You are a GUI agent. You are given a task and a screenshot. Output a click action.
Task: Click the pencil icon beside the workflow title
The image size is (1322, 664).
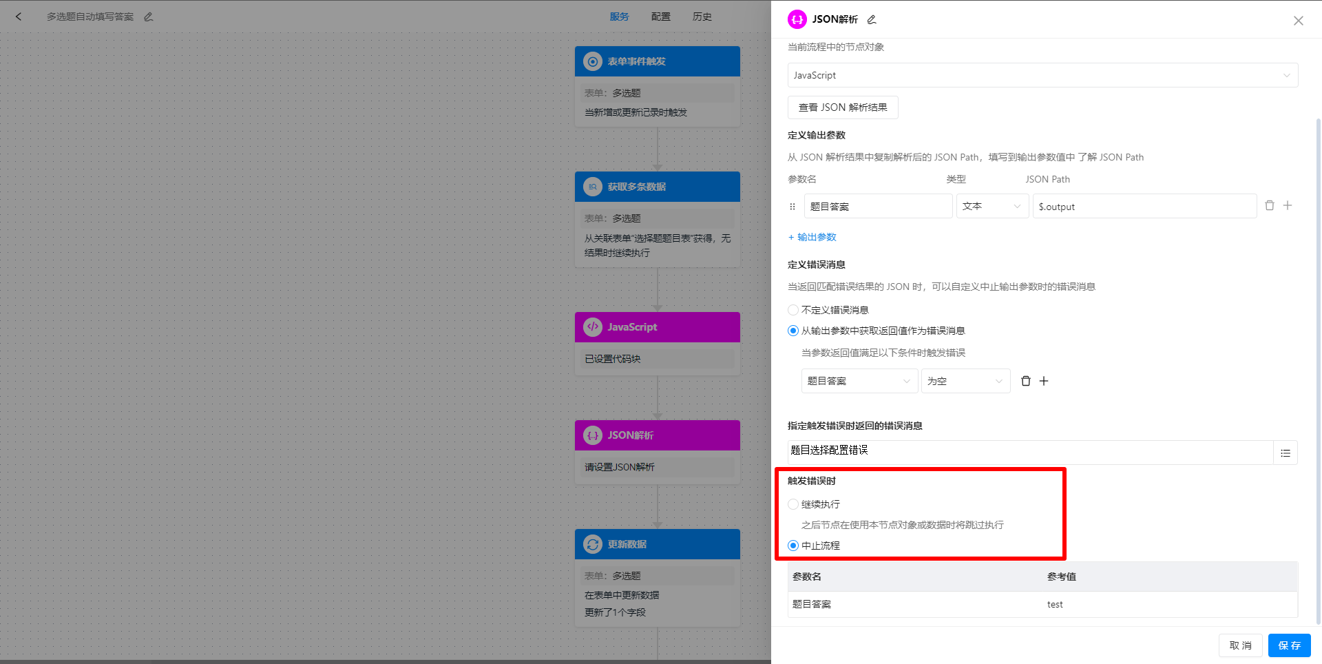147,17
